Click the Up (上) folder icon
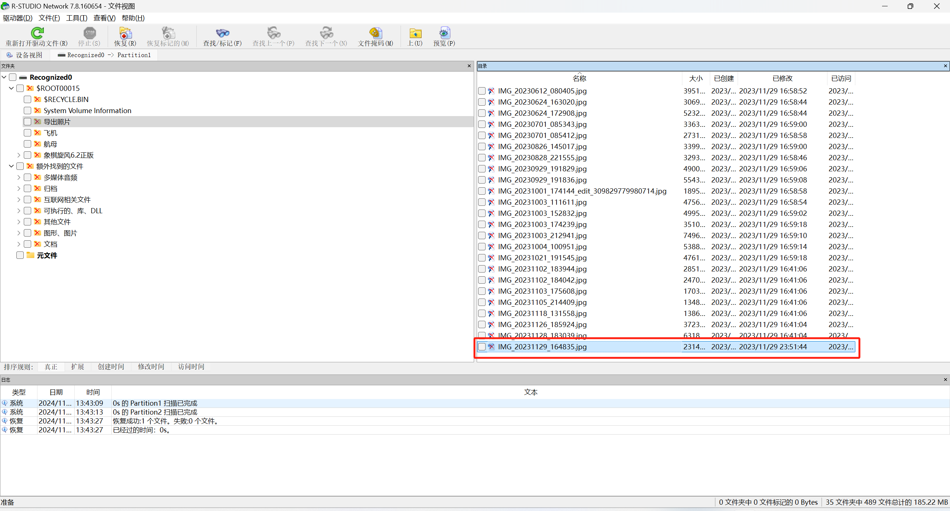Viewport: 950px width, 511px height. [x=415, y=33]
